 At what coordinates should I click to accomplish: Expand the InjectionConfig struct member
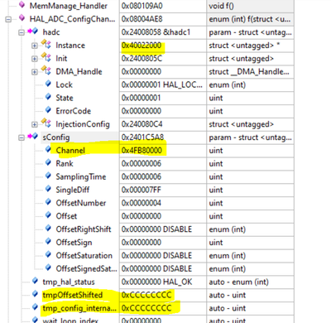pos(35,124)
